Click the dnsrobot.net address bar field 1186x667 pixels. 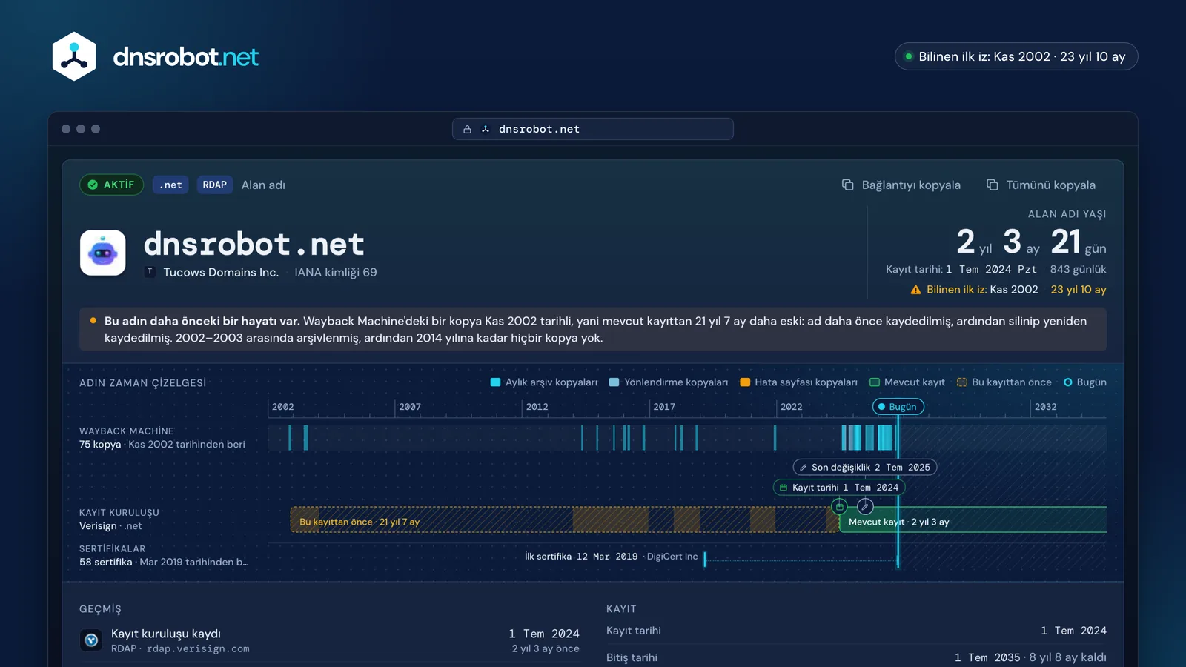(x=593, y=129)
